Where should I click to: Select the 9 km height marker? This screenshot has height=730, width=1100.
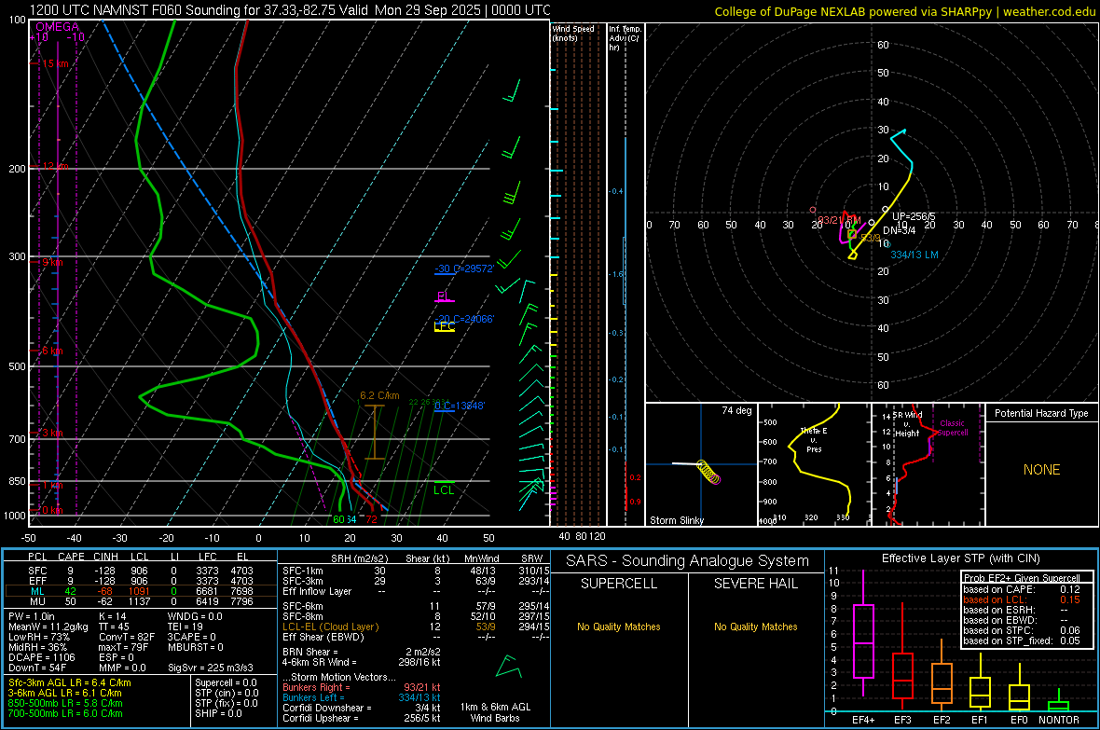(52, 262)
